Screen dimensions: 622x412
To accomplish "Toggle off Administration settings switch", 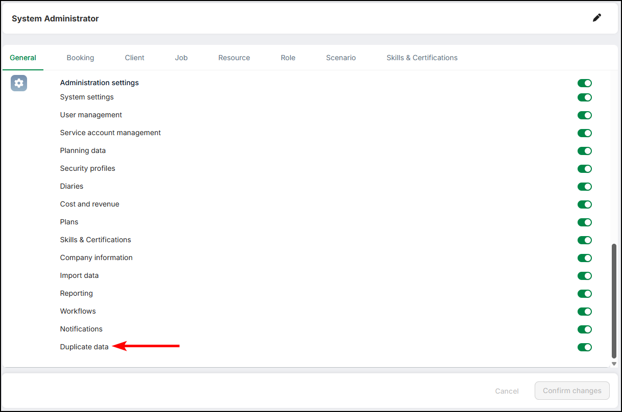I will pyautogui.click(x=584, y=83).
